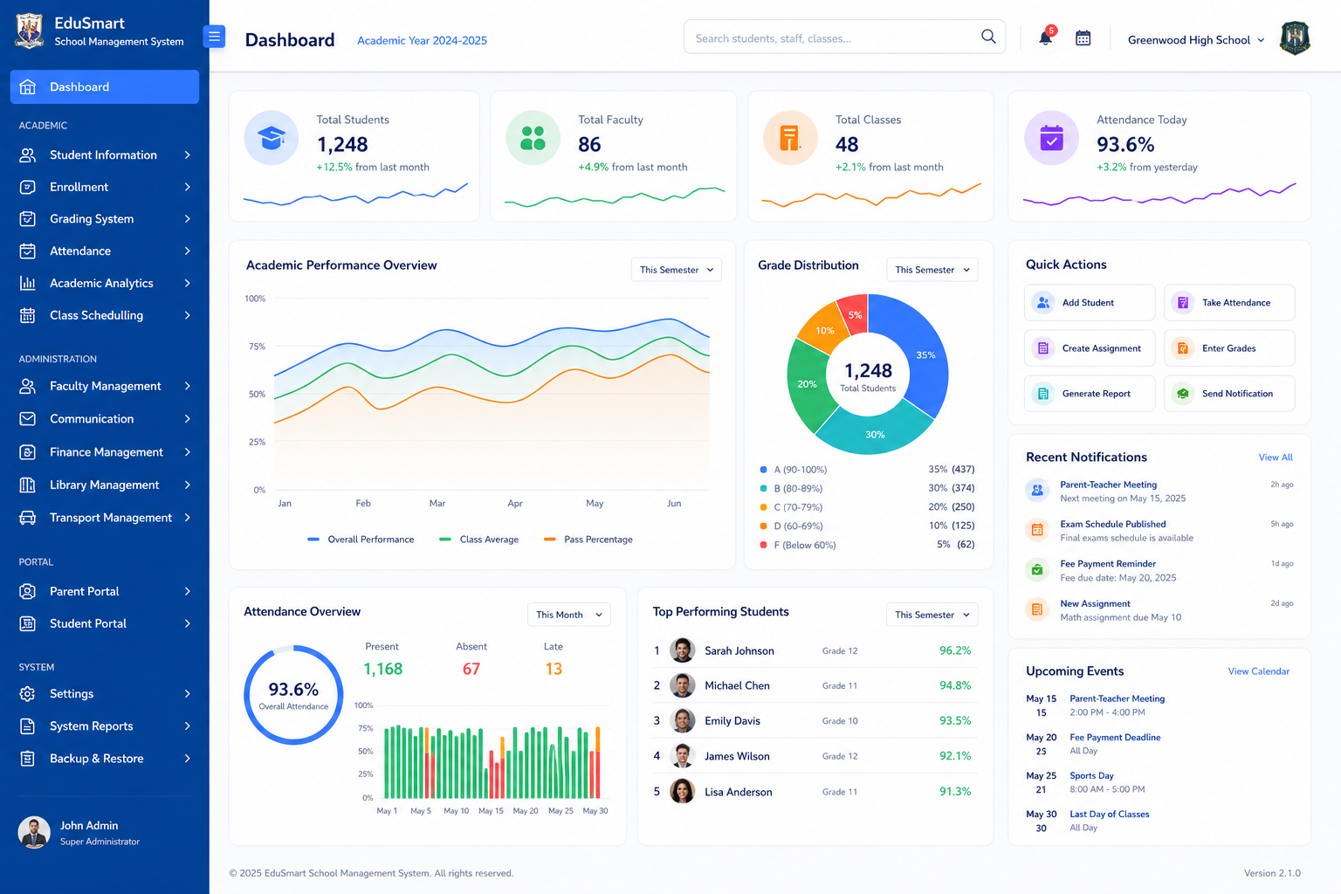
Task: Click the Total Classes orange icon
Action: (790, 138)
